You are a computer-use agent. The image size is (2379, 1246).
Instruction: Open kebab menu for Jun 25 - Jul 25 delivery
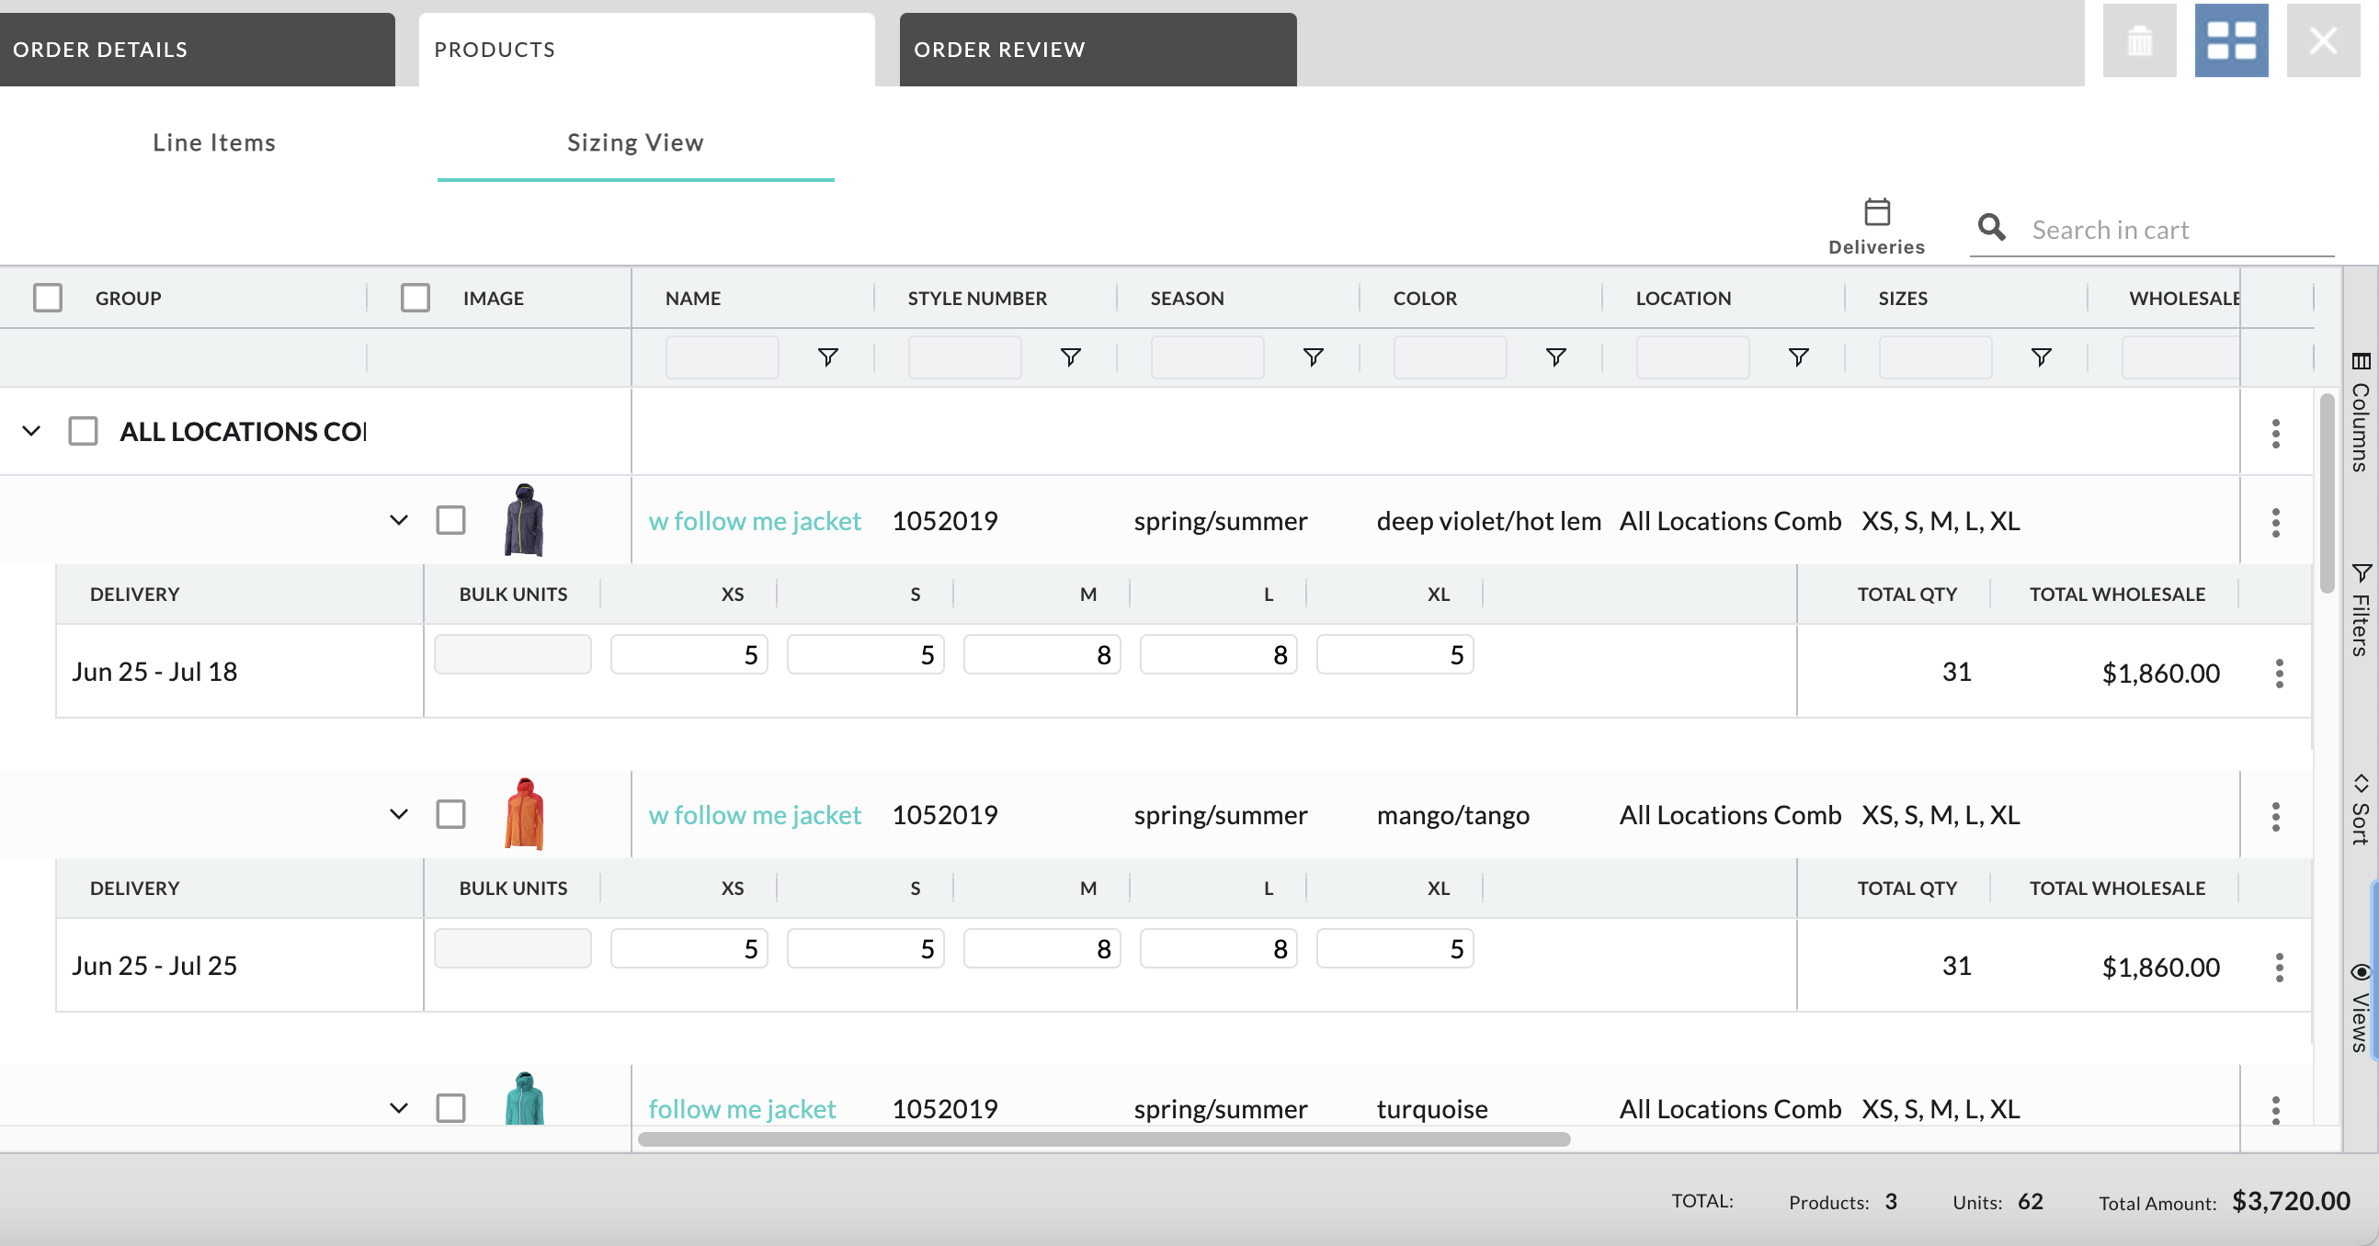coord(2279,968)
